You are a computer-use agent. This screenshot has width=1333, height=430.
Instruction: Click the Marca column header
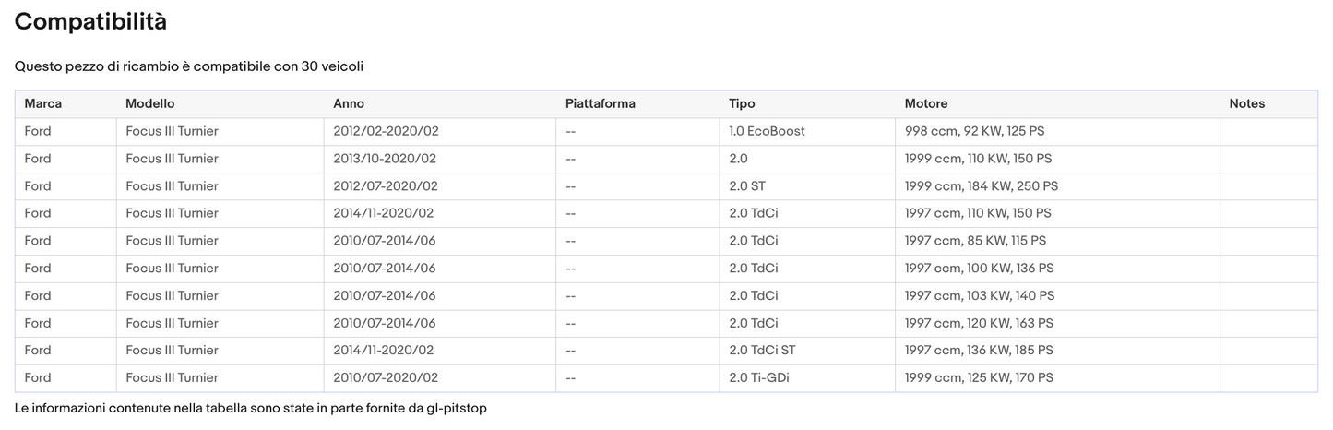(43, 104)
